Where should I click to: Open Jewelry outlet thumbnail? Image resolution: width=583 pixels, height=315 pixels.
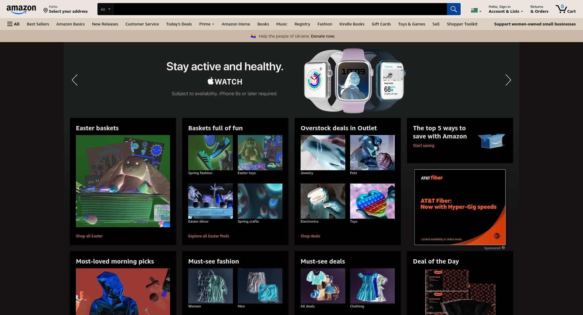click(323, 153)
